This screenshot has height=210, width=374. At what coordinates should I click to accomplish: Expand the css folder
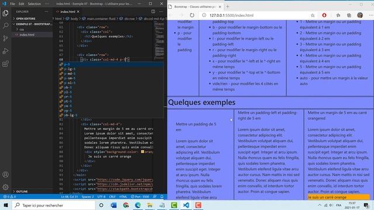[22, 30]
